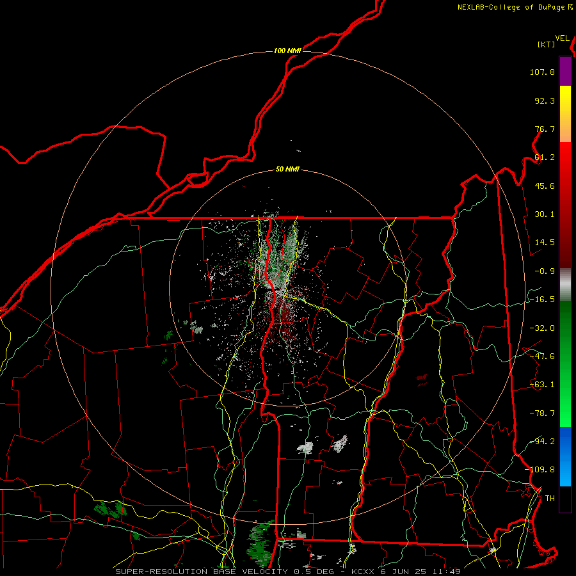Click the 107.8 velocity scale value

pyautogui.click(x=542, y=72)
